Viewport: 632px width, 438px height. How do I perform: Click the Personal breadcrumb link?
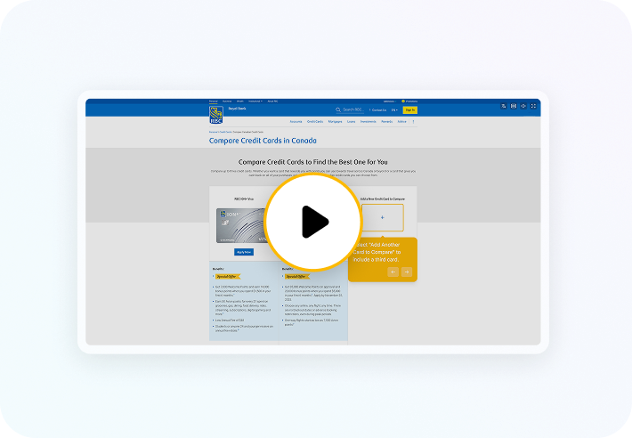[213, 132]
